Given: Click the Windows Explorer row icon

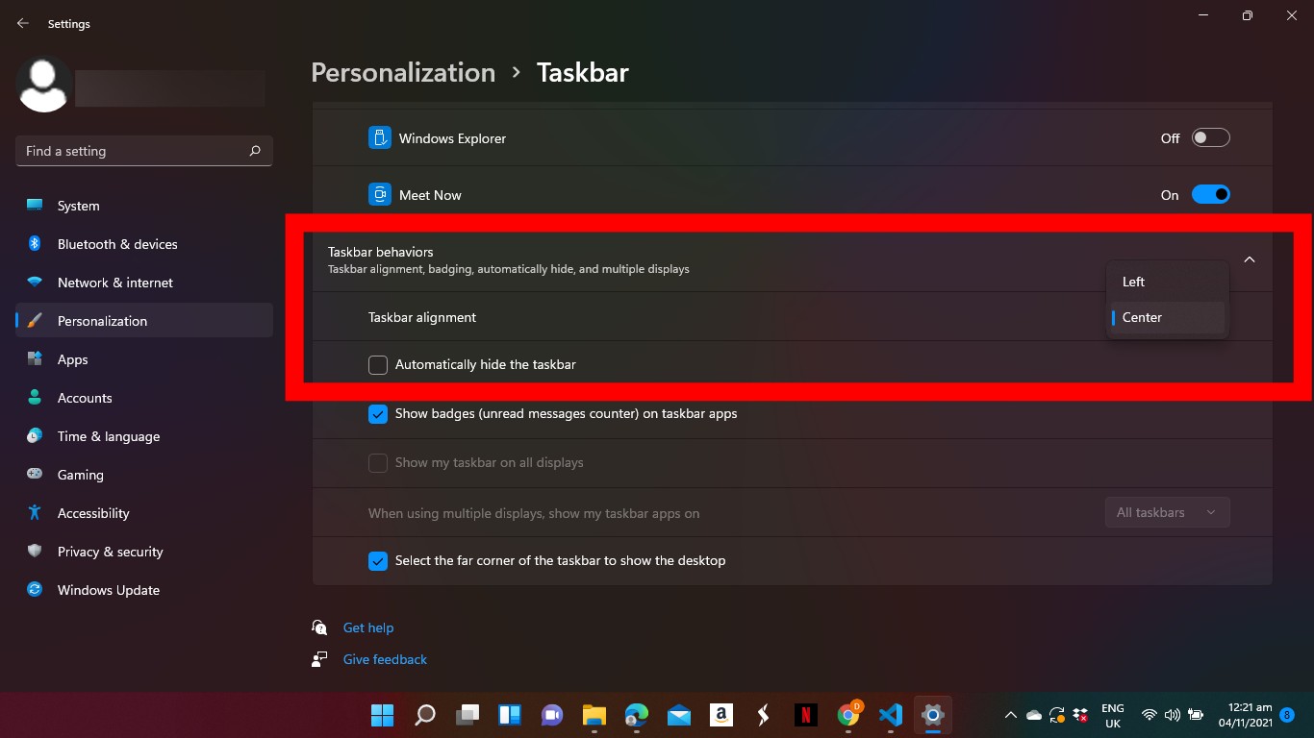Looking at the screenshot, I should point(379,137).
